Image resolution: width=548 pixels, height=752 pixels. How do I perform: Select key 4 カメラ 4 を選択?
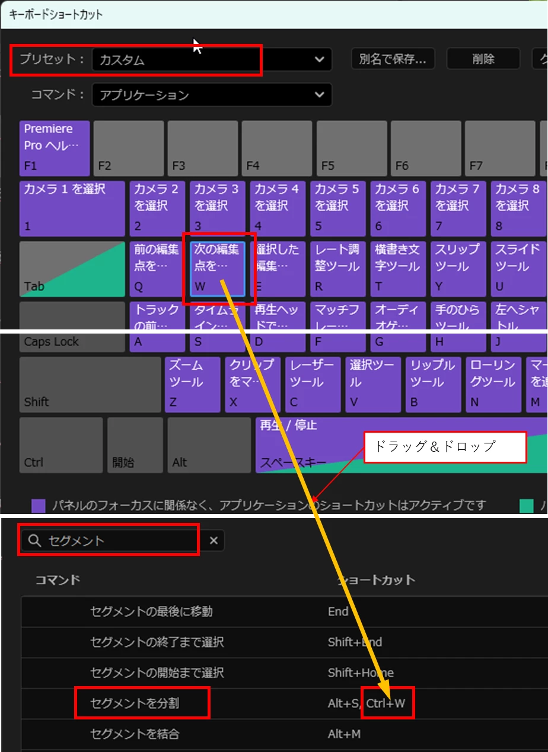coord(278,209)
